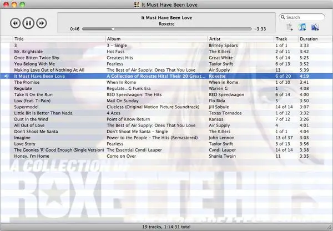Viewport: 333px width, 231px height.
Task: Select the Love Story track
Action: (x=24, y=144)
